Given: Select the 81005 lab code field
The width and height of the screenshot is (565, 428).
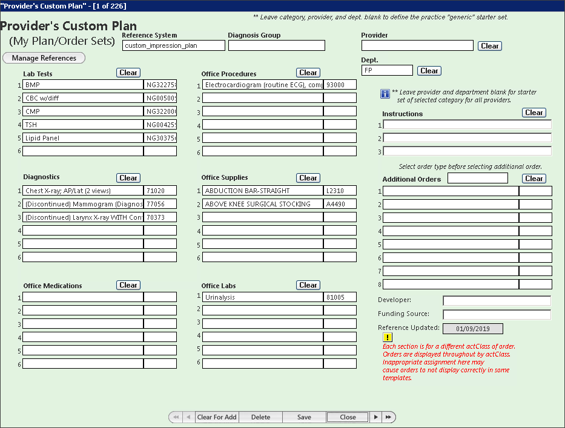Looking at the screenshot, I should pyautogui.click(x=340, y=297).
